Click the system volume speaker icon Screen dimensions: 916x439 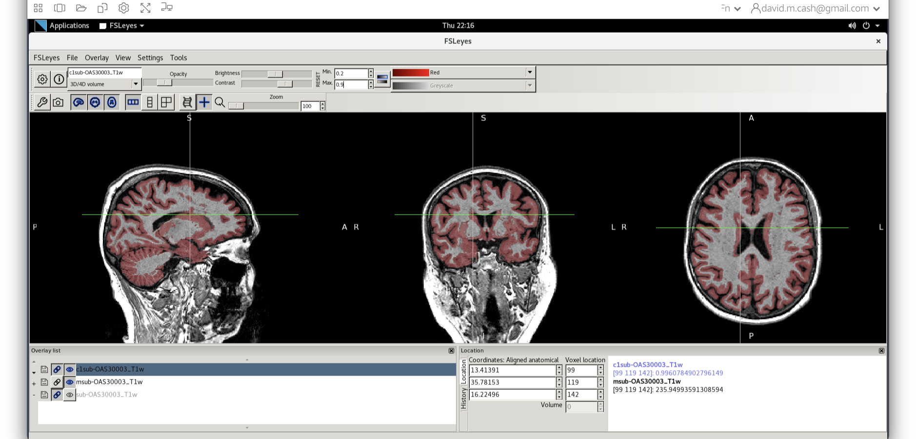(x=852, y=25)
